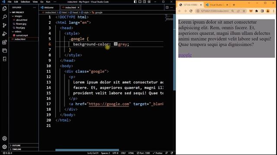Open lloyd.jpg in explorer
The image size is (277, 155).
[20, 28]
